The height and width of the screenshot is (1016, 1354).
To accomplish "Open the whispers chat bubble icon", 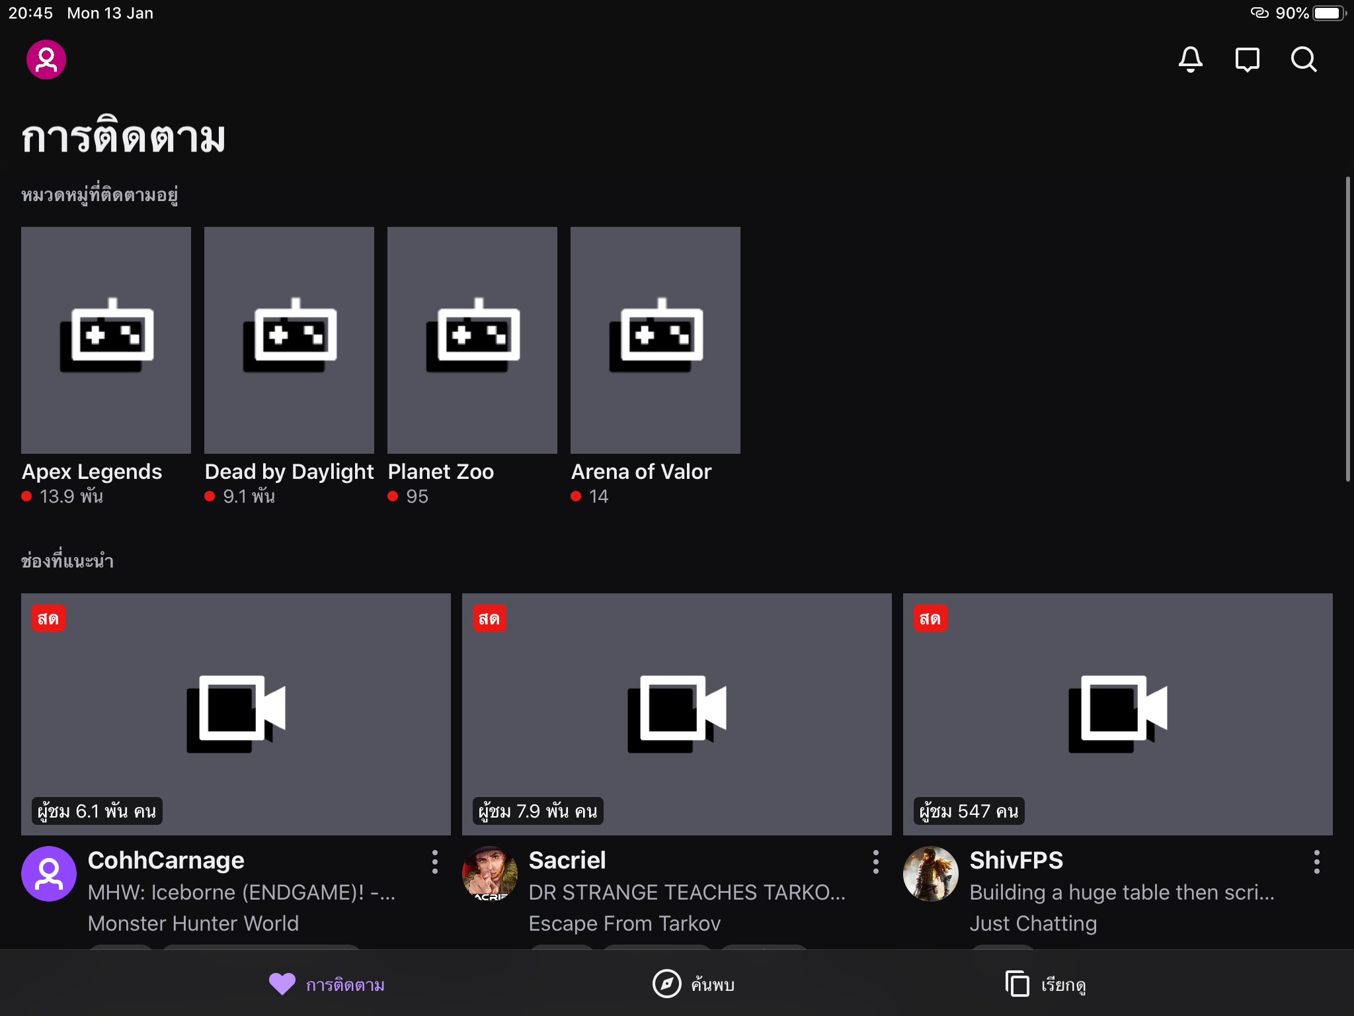I will click(x=1247, y=60).
